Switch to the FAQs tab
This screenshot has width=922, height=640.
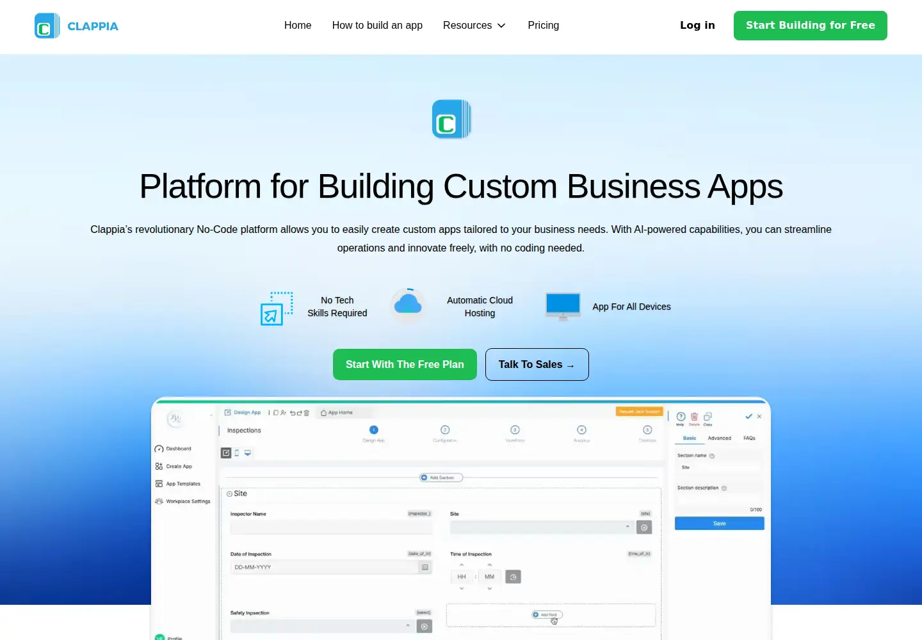749,438
